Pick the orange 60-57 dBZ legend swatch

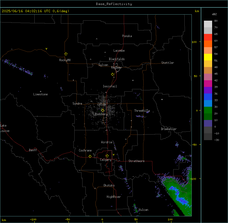[208, 44]
